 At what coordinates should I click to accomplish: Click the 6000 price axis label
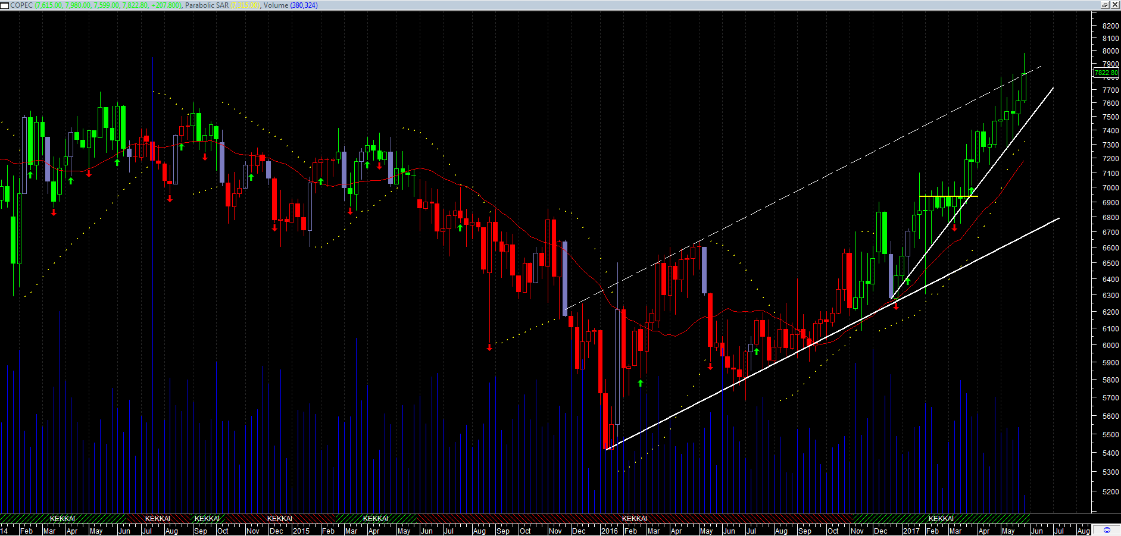click(x=1110, y=345)
